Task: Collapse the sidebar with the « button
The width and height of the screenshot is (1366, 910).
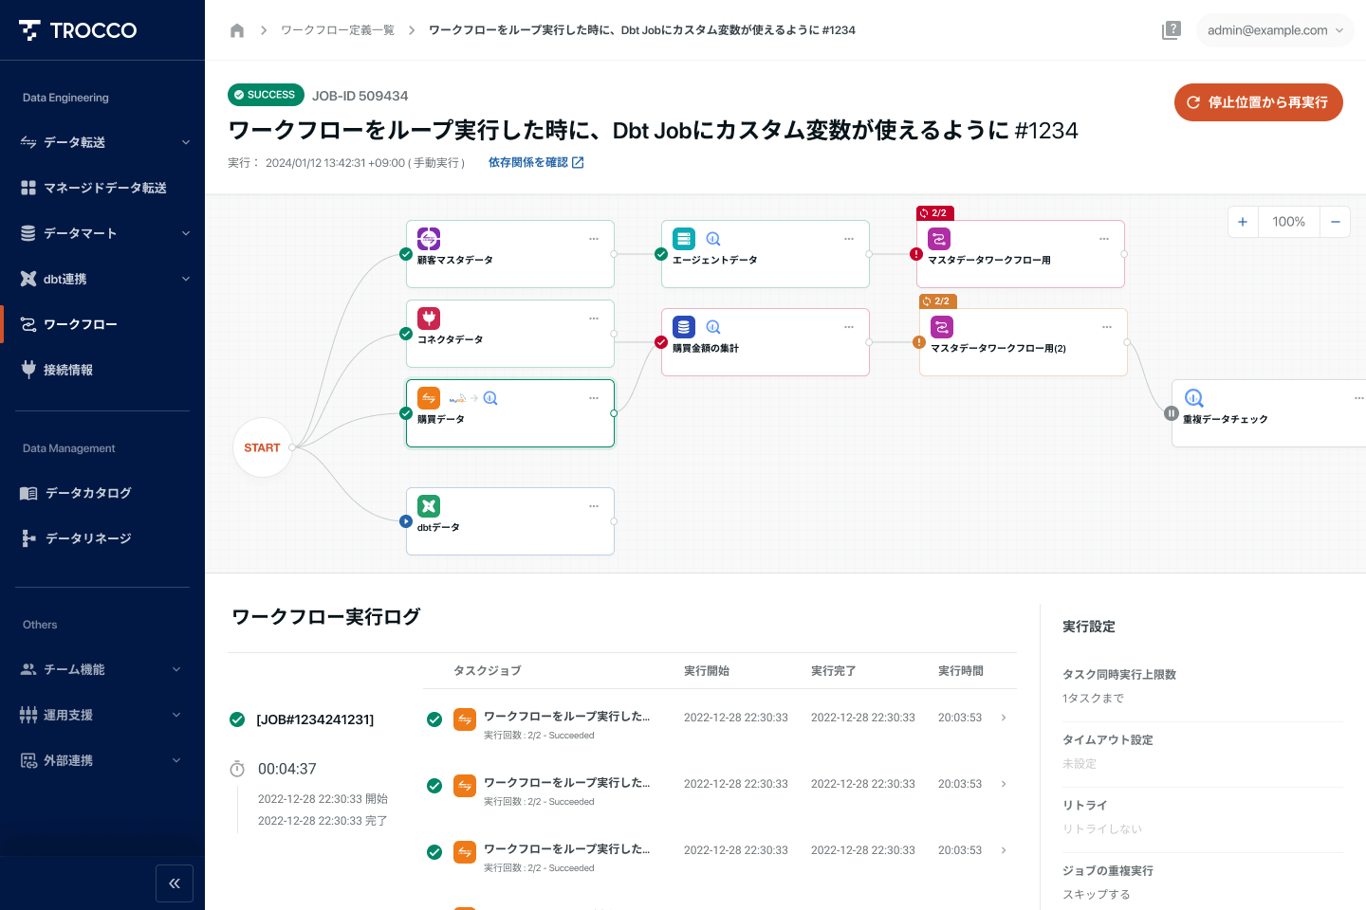Action: (x=175, y=883)
